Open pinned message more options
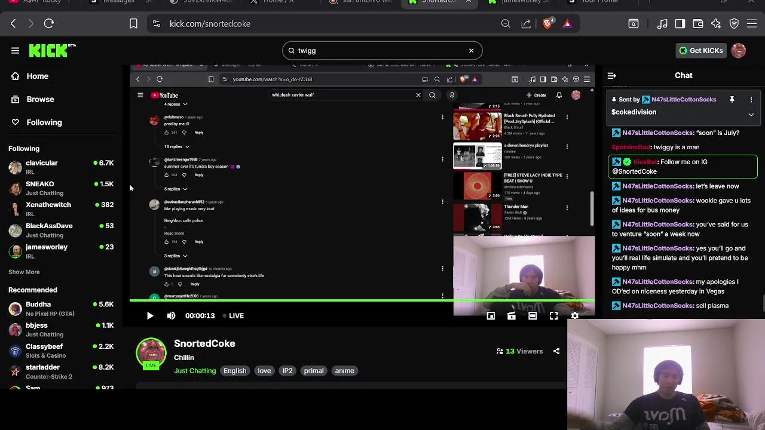 [751, 100]
